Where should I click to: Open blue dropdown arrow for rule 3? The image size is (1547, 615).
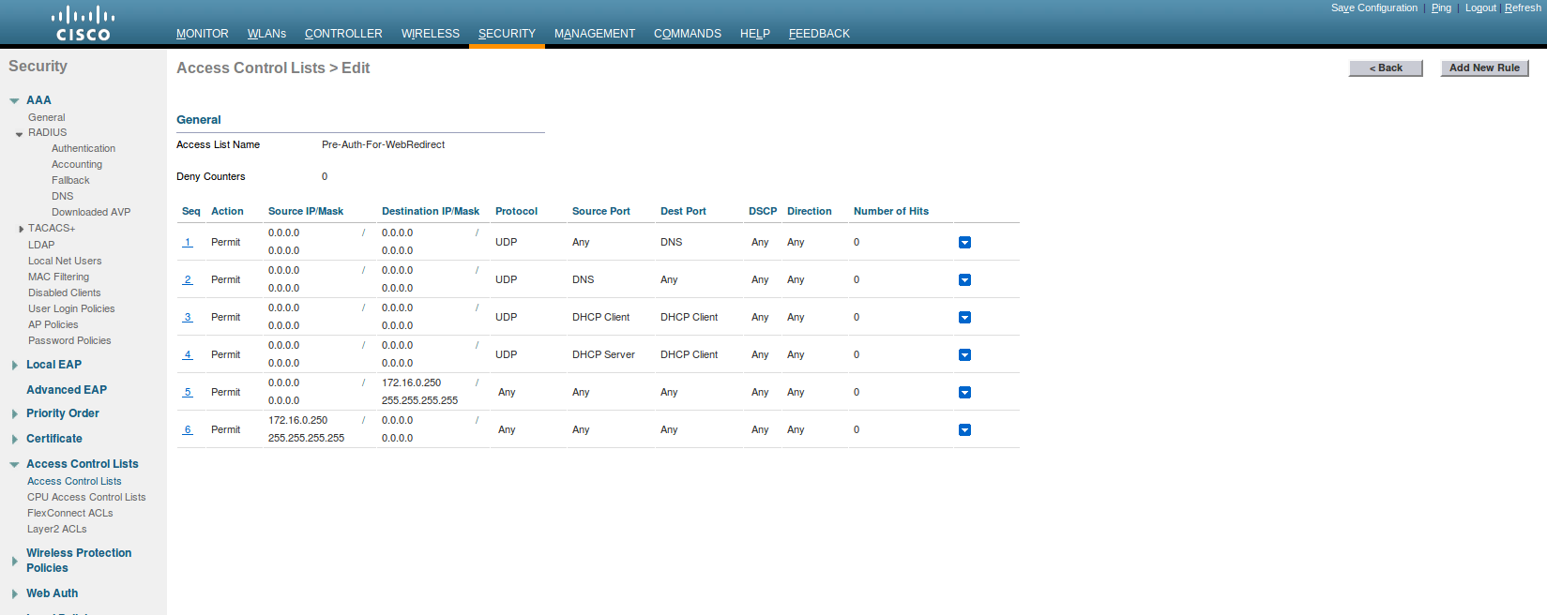[964, 318]
